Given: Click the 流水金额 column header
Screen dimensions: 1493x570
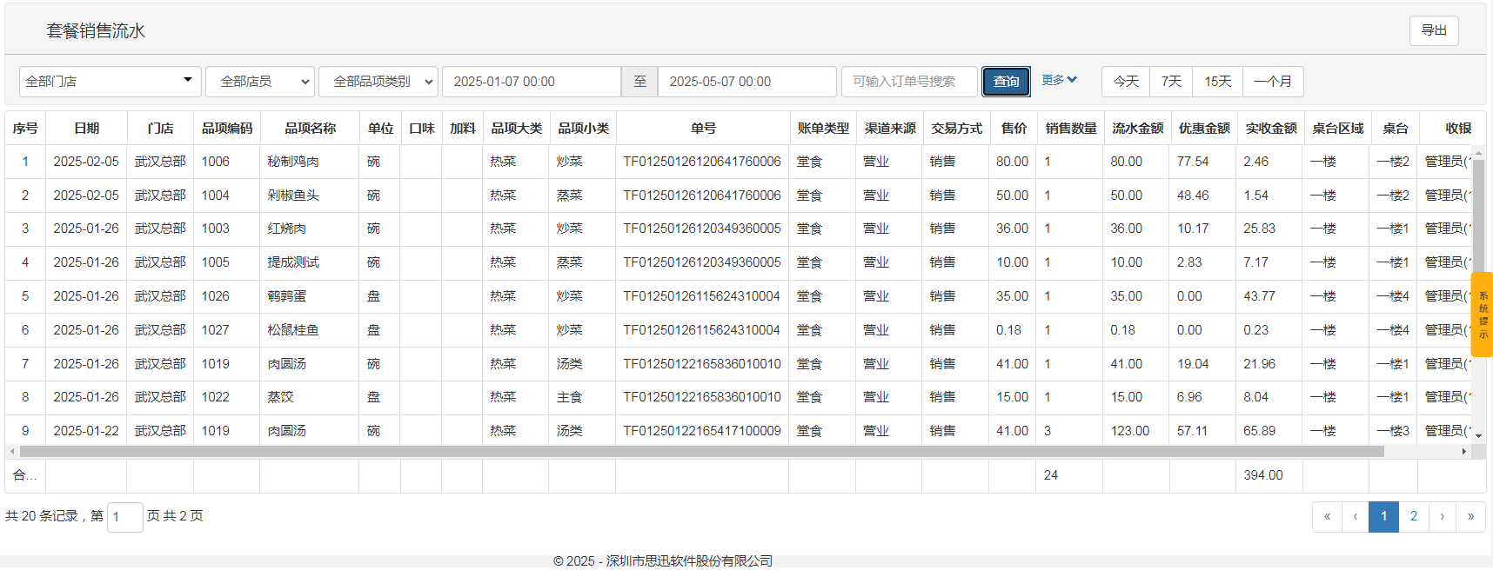Looking at the screenshot, I should [x=1137, y=128].
